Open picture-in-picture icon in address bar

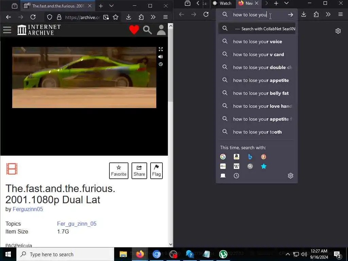tap(106, 17)
